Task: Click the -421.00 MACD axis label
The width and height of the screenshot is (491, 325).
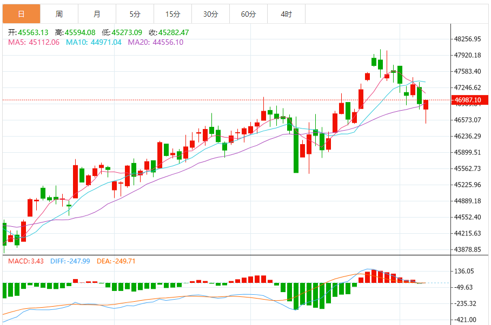Action: (465, 320)
